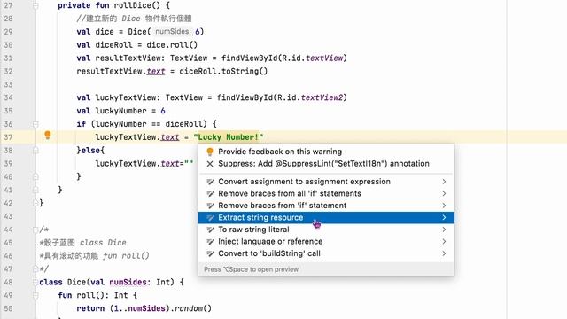567x319 pixels.
Task: Click 'if (luckyNumber == diceRoll)' condition on line 36
Action: tap(142, 124)
